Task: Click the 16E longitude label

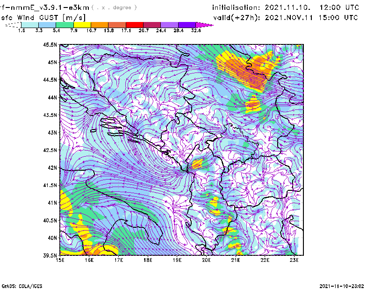Action: (89, 260)
